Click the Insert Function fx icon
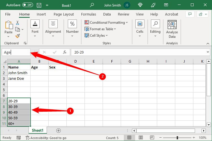 [64, 52]
